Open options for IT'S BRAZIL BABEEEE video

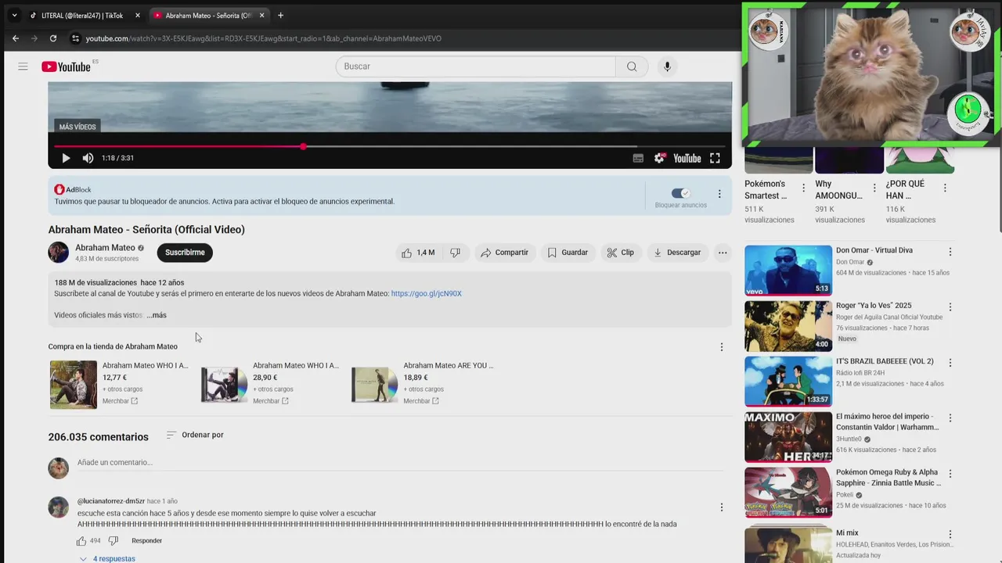(950, 363)
